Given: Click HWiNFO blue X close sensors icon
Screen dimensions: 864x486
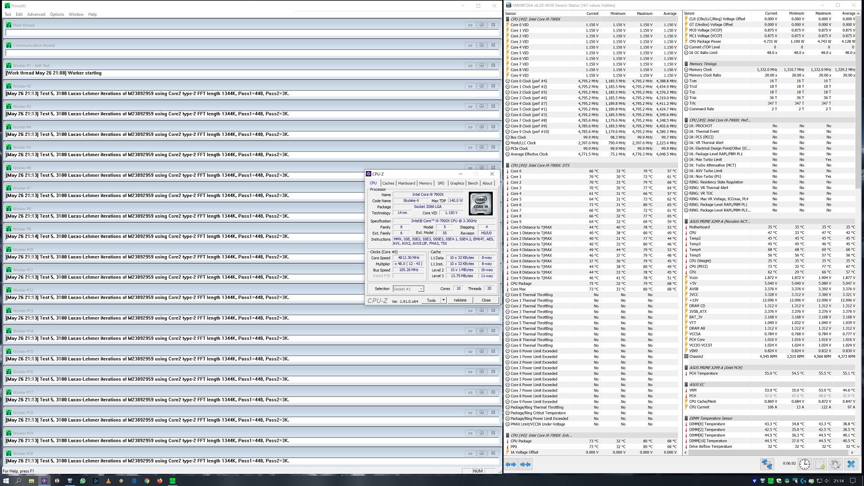Looking at the screenshot, I should click(x=850, y=464).
